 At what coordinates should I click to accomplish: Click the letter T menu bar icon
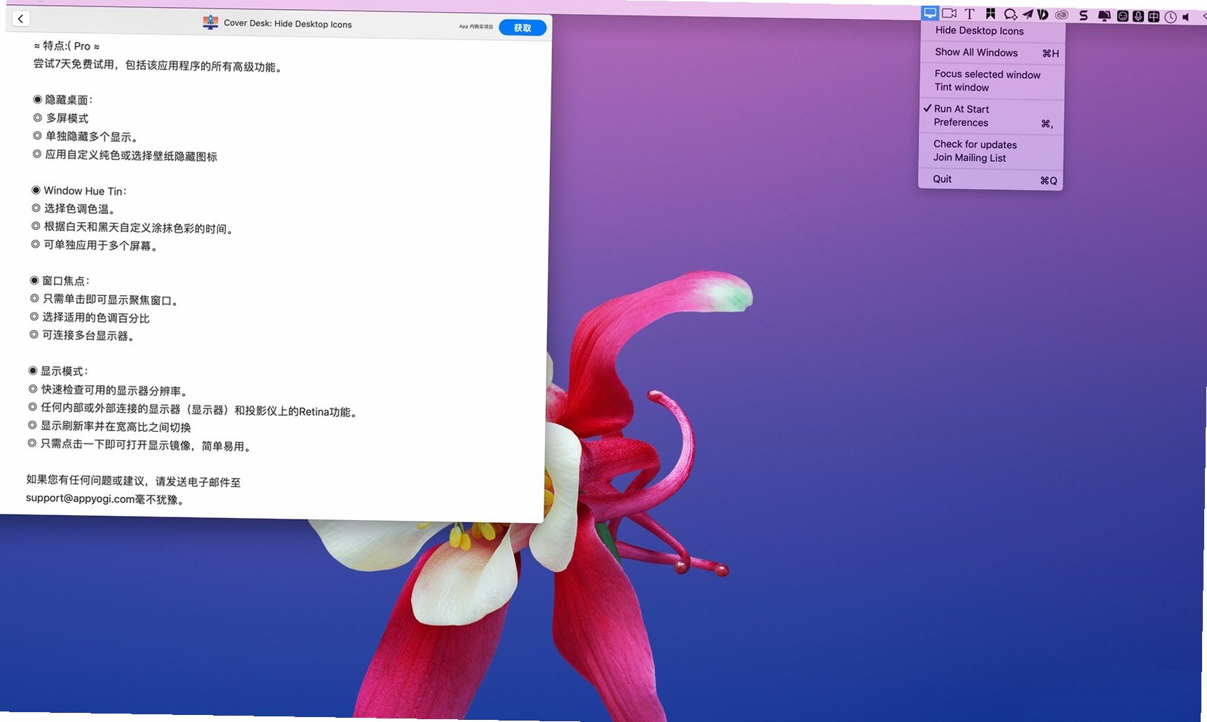click(970, 14)
